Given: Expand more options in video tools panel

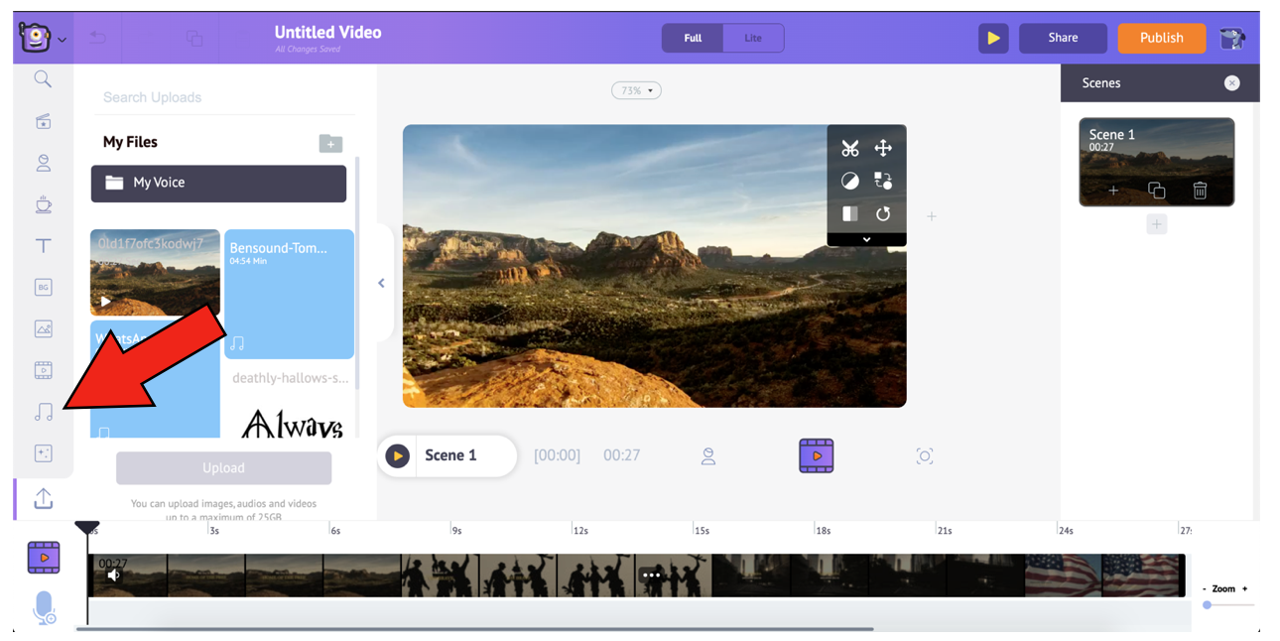Looking at the screenshot, I should [866, 240].
